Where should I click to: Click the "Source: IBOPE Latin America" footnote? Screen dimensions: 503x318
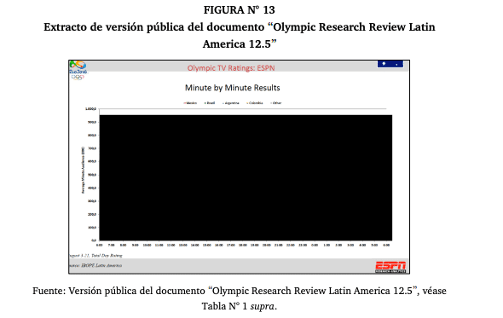95,265
